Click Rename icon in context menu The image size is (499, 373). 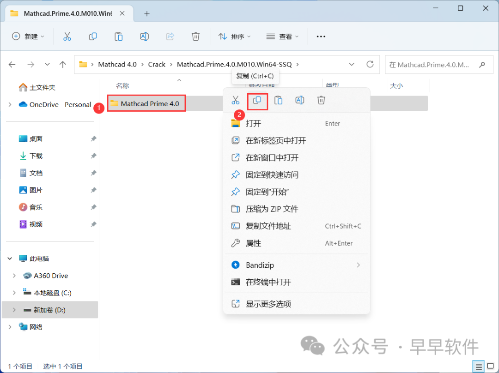[300, 101]
